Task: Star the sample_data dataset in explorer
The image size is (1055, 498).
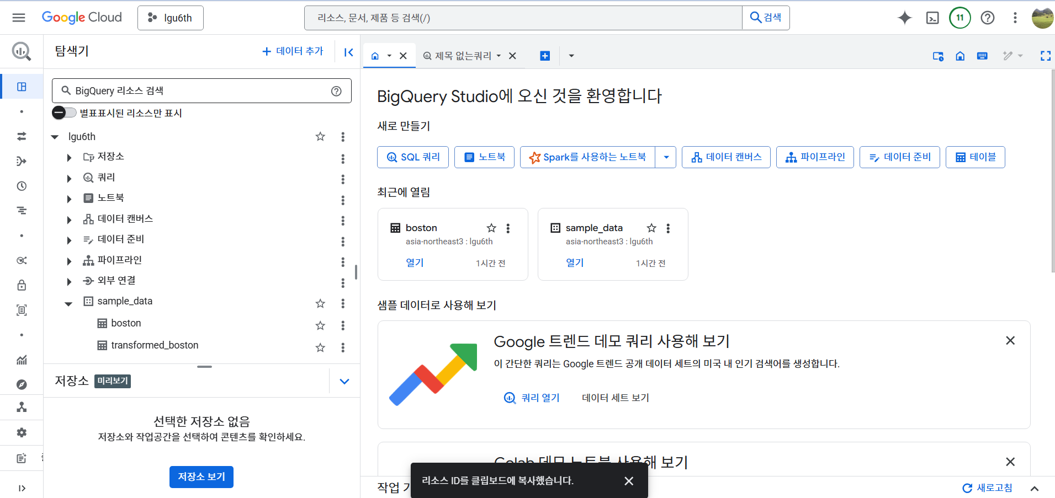Action: [320, 303]
